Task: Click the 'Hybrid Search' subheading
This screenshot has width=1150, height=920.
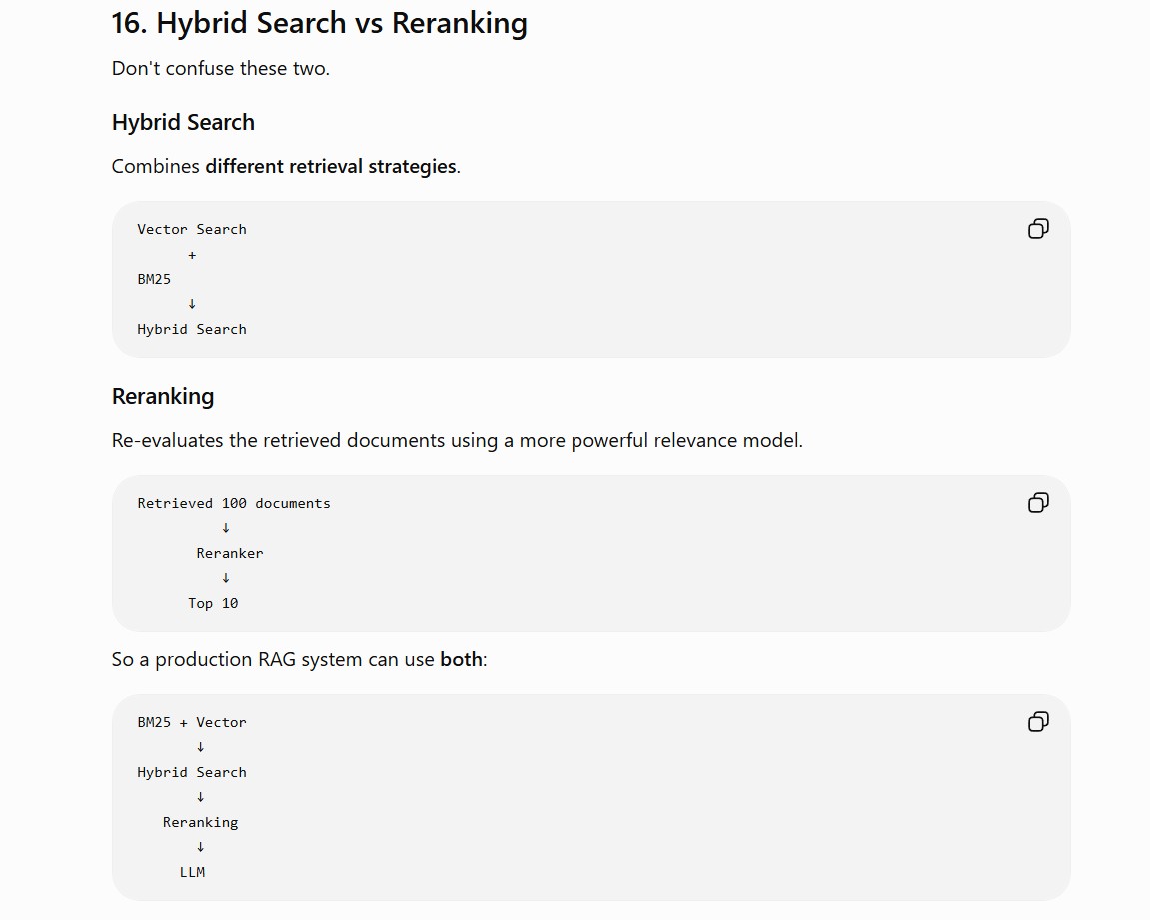Action: click(183, 123)
